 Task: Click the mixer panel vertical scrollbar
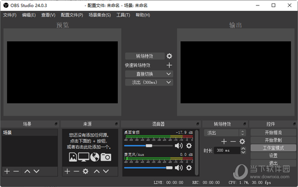(x=197, y=152)
